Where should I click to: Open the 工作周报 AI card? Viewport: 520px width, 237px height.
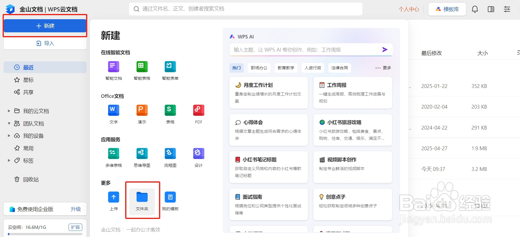353,93
